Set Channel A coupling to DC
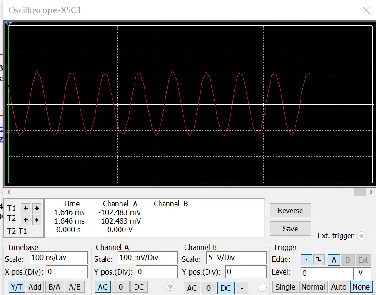376x295 pixels. [x=139, y=287]
